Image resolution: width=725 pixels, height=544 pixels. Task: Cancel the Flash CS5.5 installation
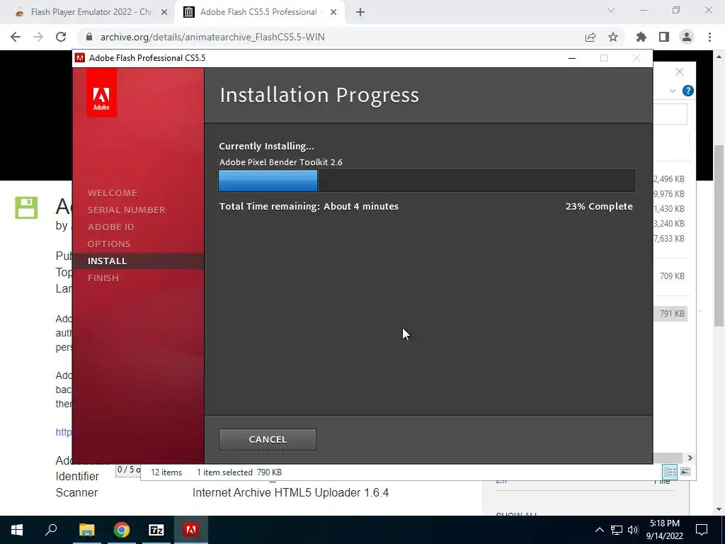tap(267, 439)
